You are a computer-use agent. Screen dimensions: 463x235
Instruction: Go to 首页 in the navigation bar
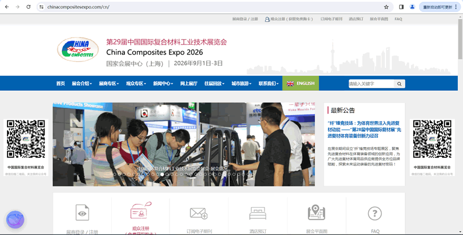coord(60,83)
